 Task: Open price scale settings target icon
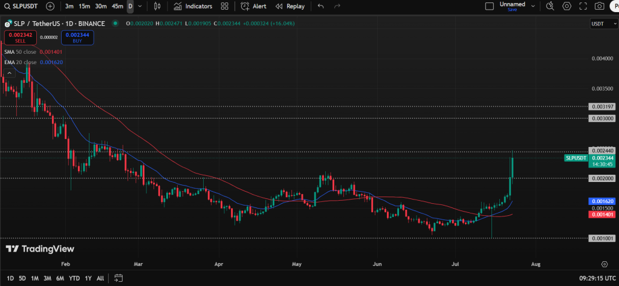(x=604, y=264)
